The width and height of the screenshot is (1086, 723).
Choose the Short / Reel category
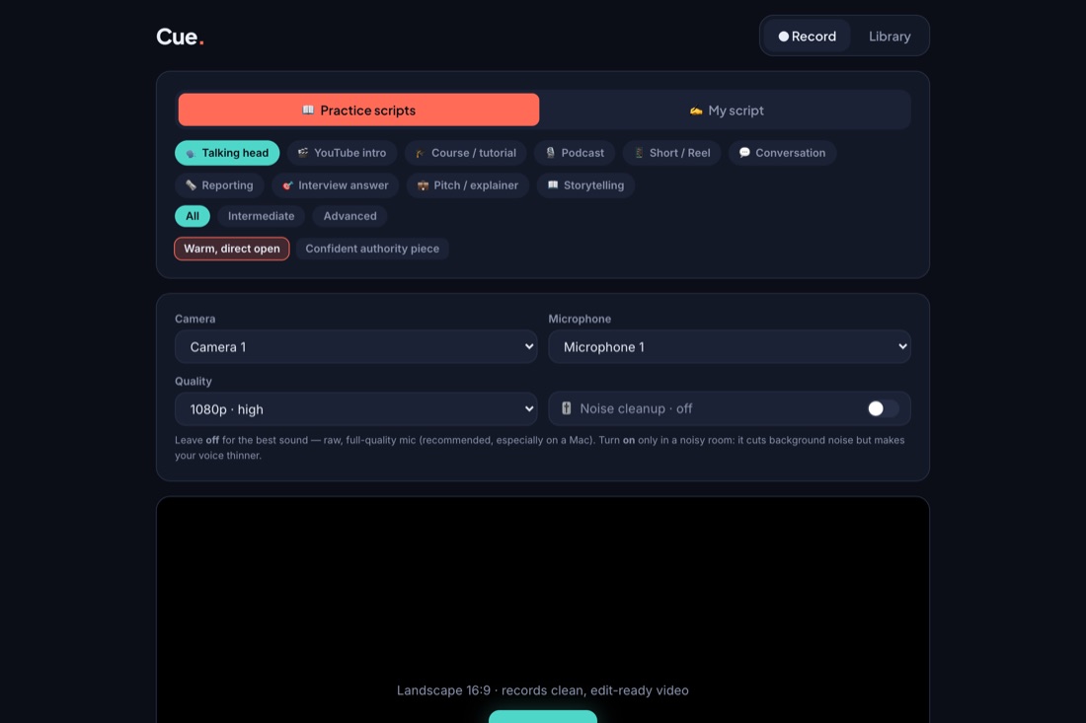coord(671,153)
